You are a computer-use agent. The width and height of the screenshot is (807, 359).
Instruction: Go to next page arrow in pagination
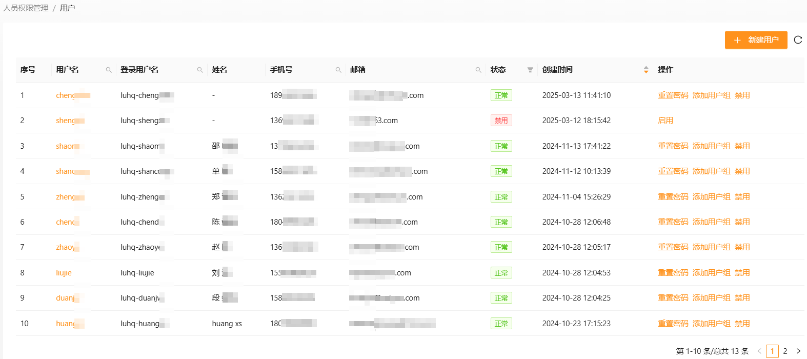798,351
